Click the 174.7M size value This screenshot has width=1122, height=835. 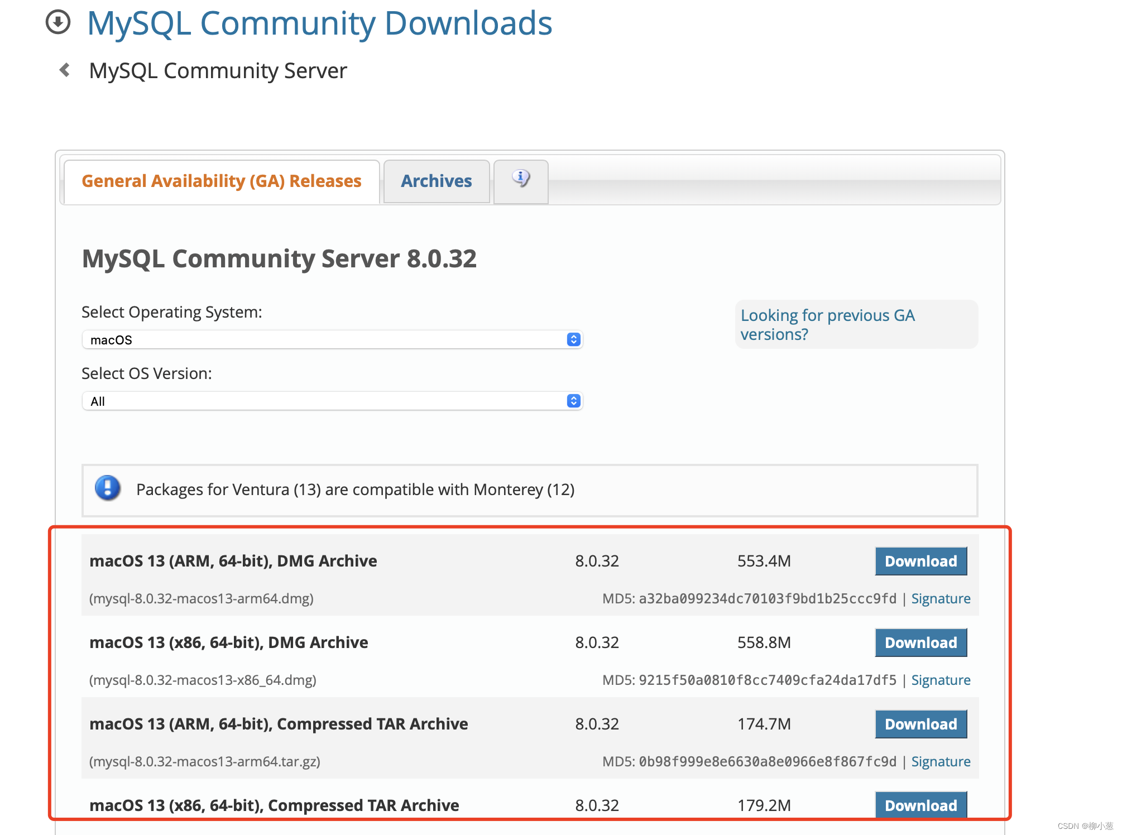tap(764, 724)
